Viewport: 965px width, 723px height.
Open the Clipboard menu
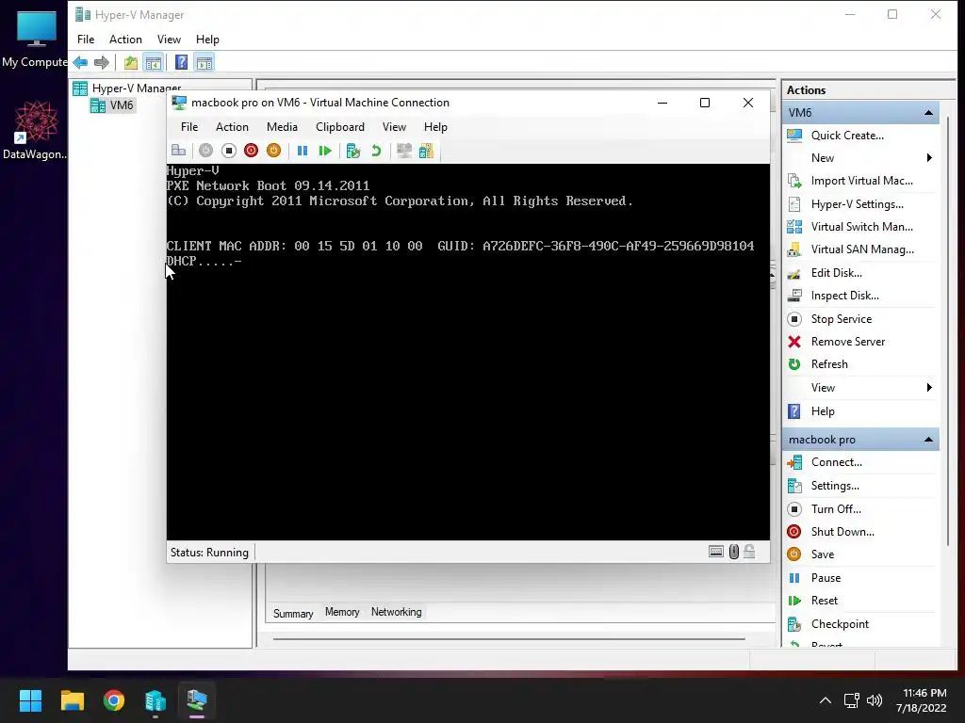point(339,127)
